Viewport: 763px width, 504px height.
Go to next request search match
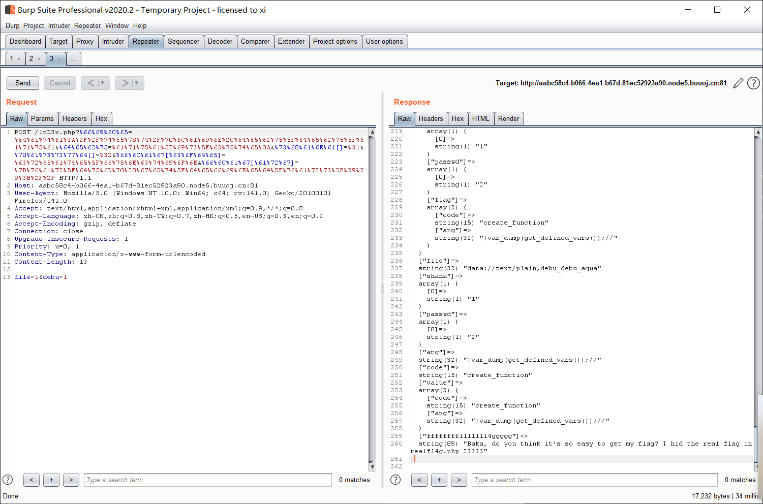[71, 480]
